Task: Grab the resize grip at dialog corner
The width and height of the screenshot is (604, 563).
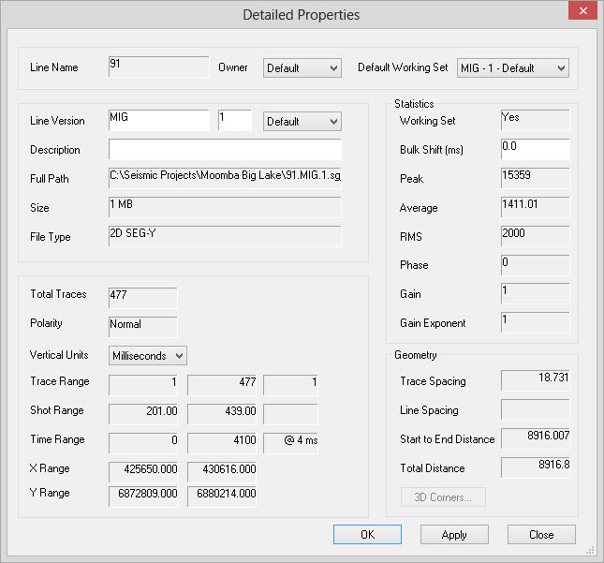Action: (x=590, y=550)
